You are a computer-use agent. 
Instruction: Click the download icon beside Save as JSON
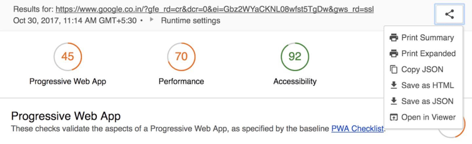[x=394, y=101]
